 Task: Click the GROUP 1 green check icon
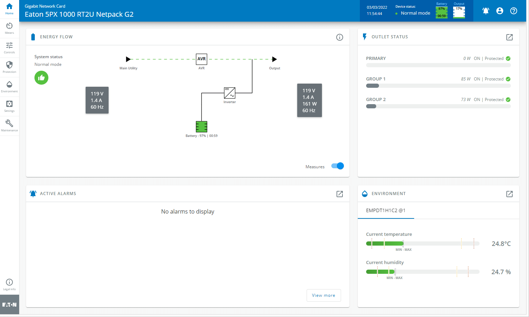(508, 79)
